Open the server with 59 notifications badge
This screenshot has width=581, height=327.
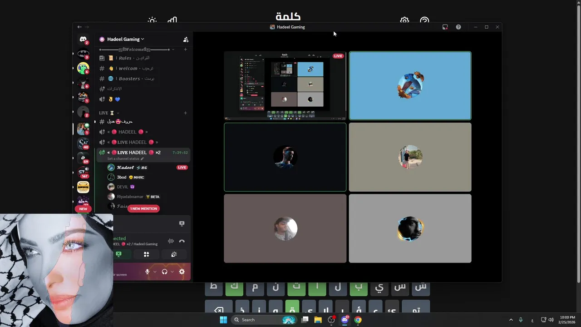pos(83,158)
